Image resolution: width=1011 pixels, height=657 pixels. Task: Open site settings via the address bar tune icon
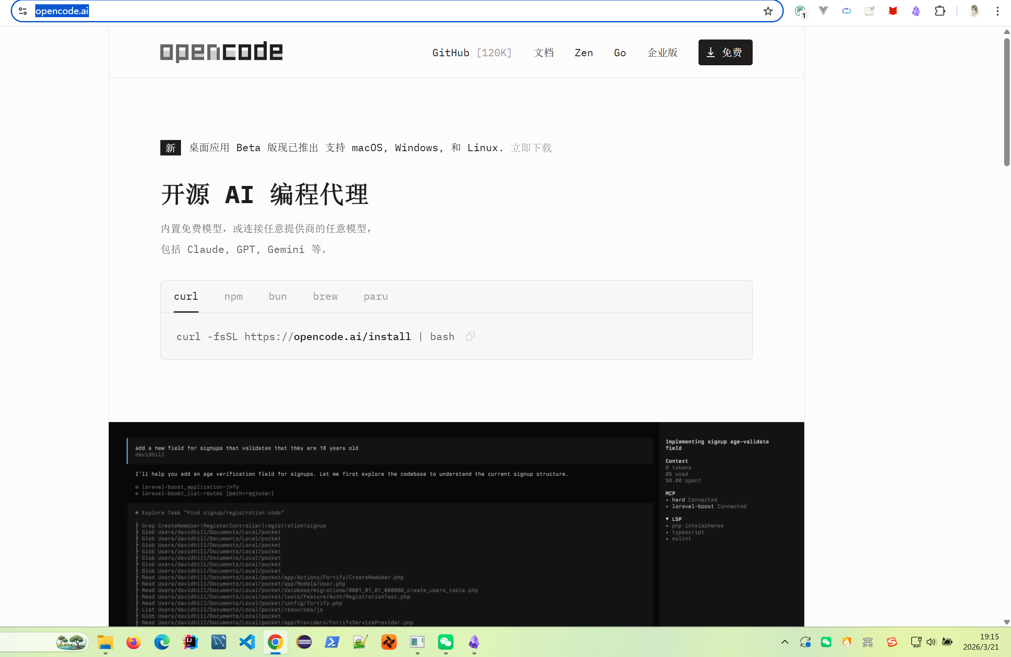pyautogui.click(x=23, y=11)
